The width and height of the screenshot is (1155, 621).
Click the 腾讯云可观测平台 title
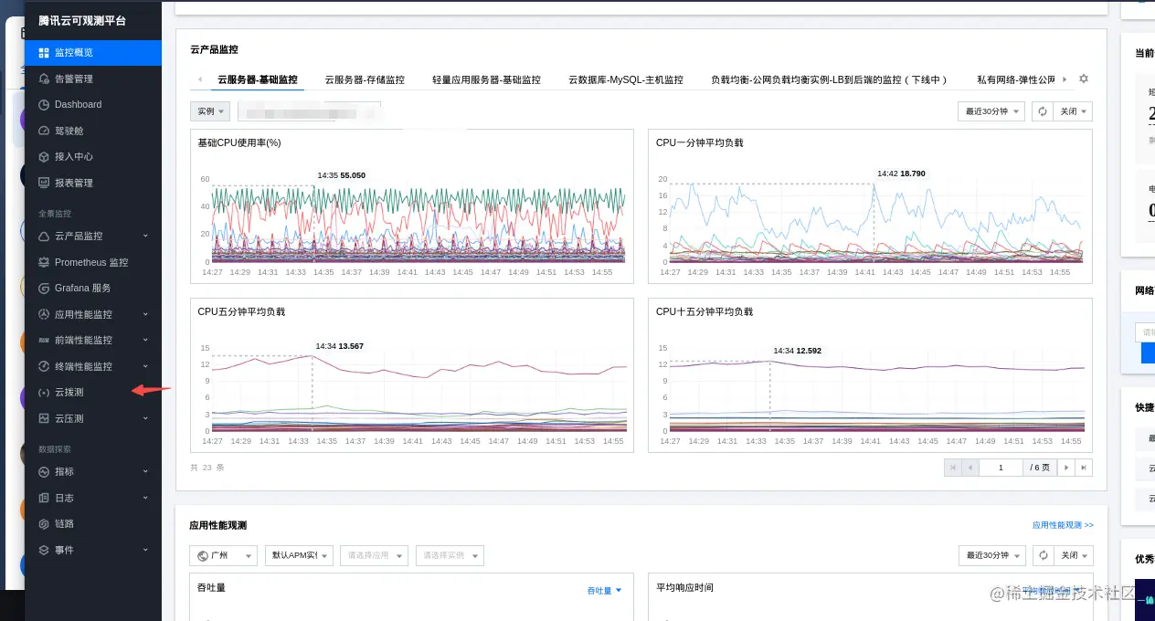[82, 20]
